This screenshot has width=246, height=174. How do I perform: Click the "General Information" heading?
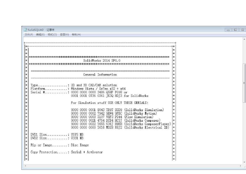[100, 75]
